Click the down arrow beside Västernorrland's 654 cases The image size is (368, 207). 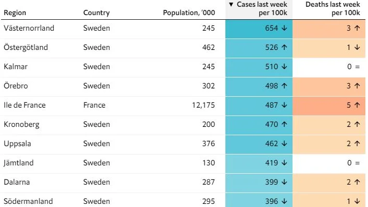tap(284, 28)
